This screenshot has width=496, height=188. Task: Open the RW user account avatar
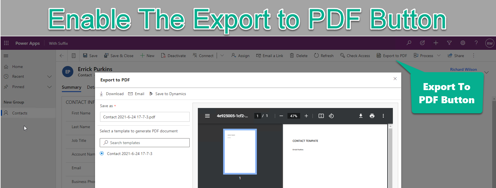click(490, 43)
